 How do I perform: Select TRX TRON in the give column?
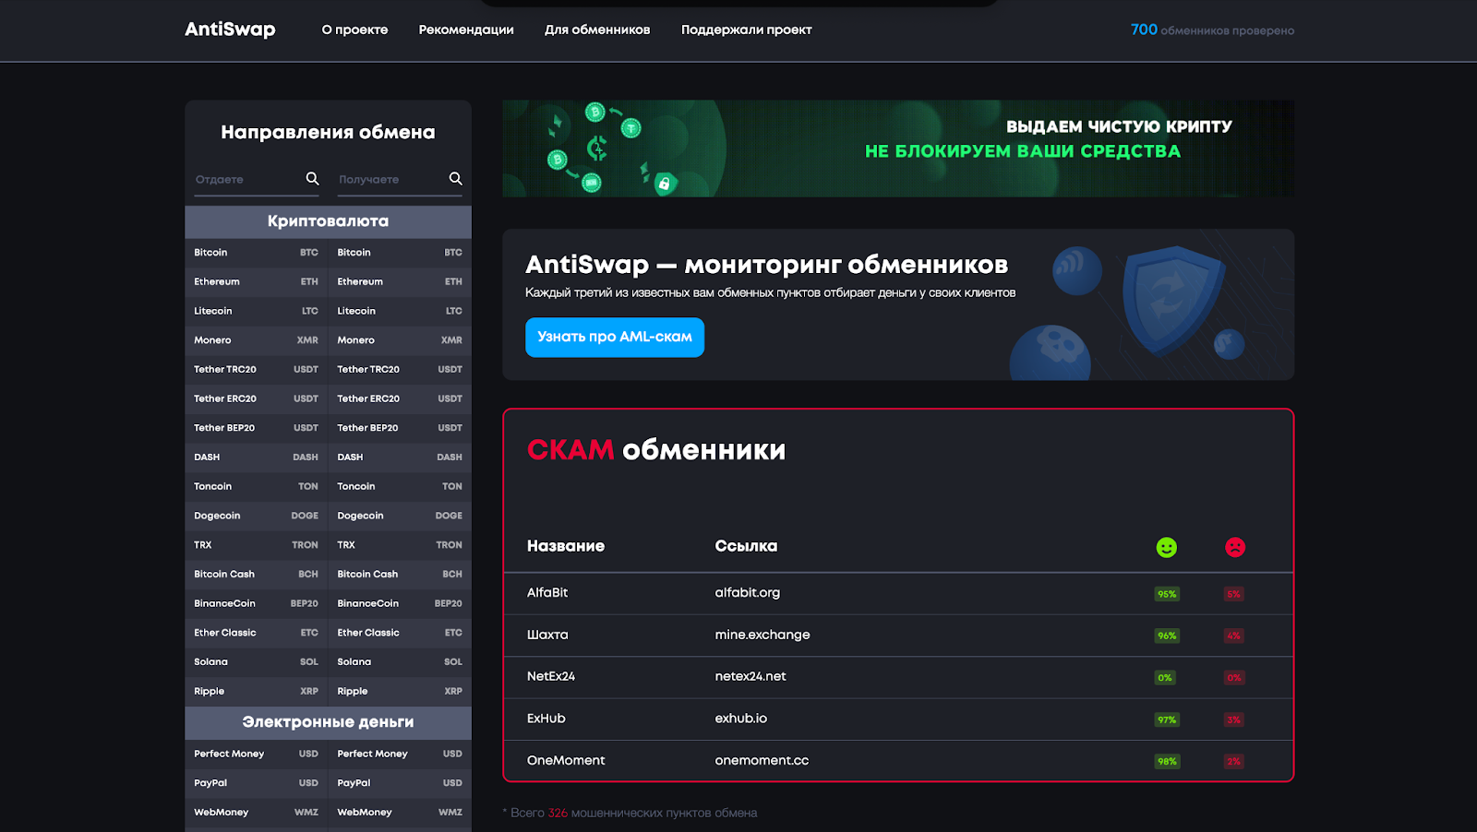point(256,545)
